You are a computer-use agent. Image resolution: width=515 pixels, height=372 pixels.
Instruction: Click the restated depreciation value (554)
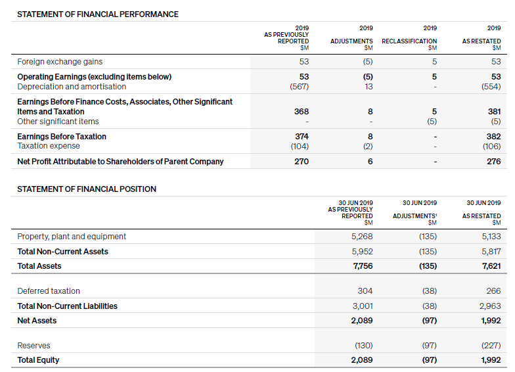(x=490, y=87)
